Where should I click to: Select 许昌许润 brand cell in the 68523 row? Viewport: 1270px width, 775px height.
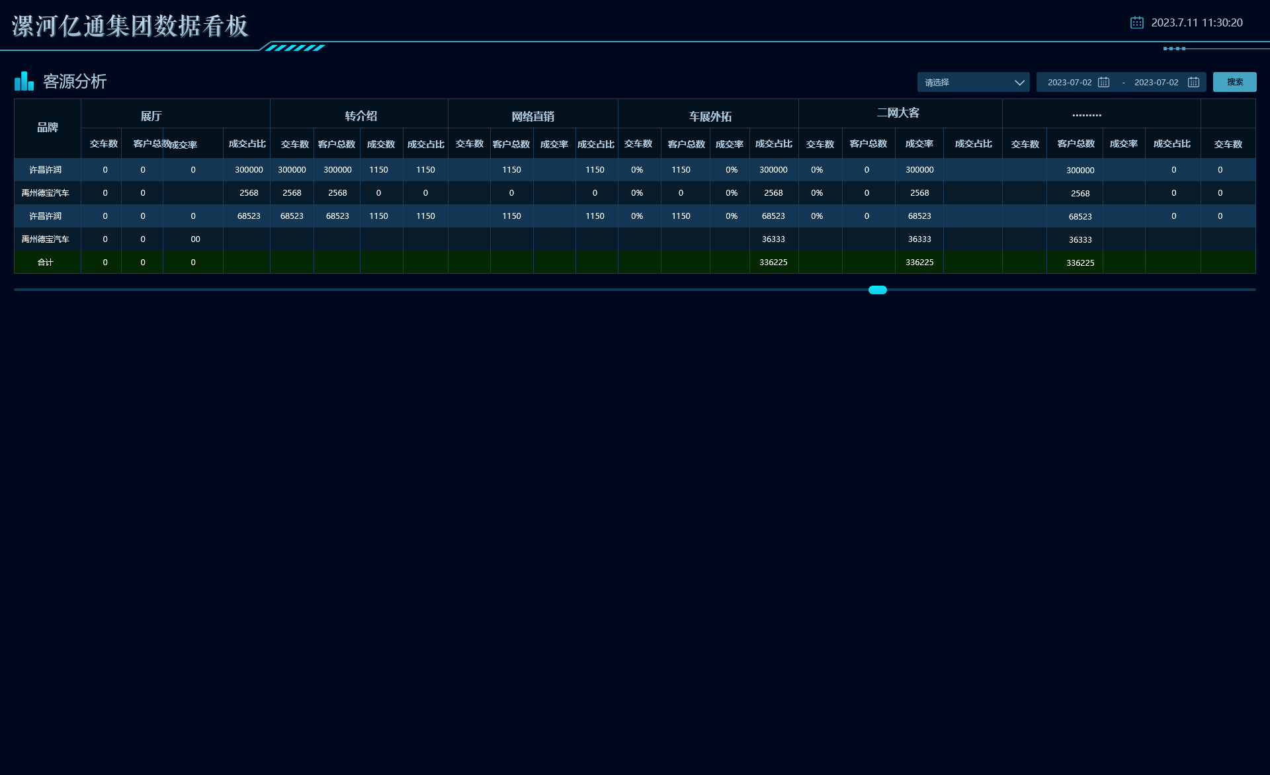pyautogui.click(x=45, y=216)
